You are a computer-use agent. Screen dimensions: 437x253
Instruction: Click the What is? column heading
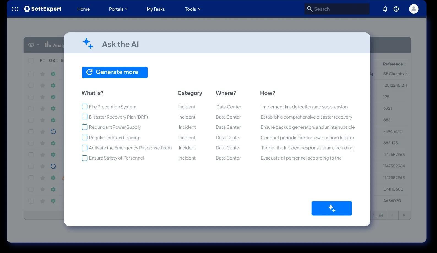click(x=93, y=93)
